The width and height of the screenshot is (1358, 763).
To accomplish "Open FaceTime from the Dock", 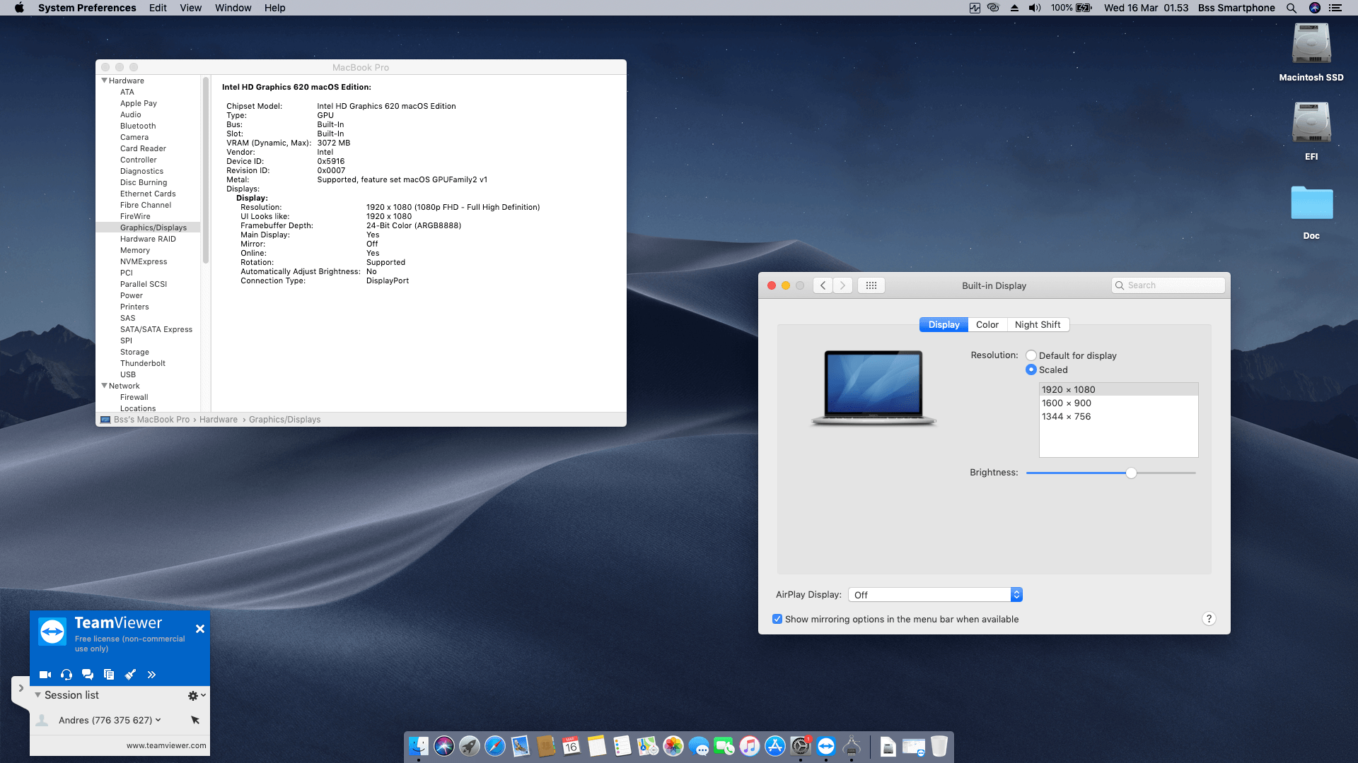I will 724,746.
